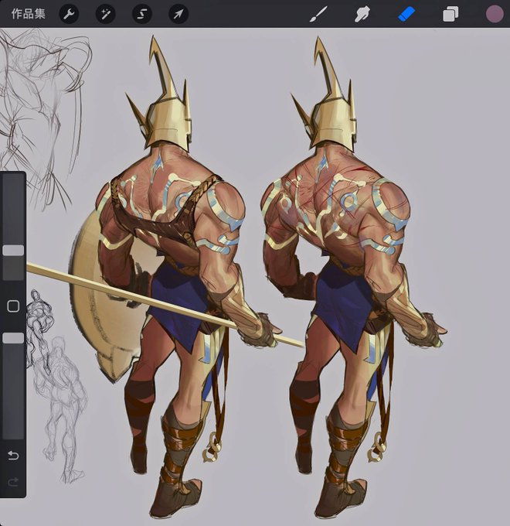Redo the last undone action
510x526 pixels.
pos(13,482)
